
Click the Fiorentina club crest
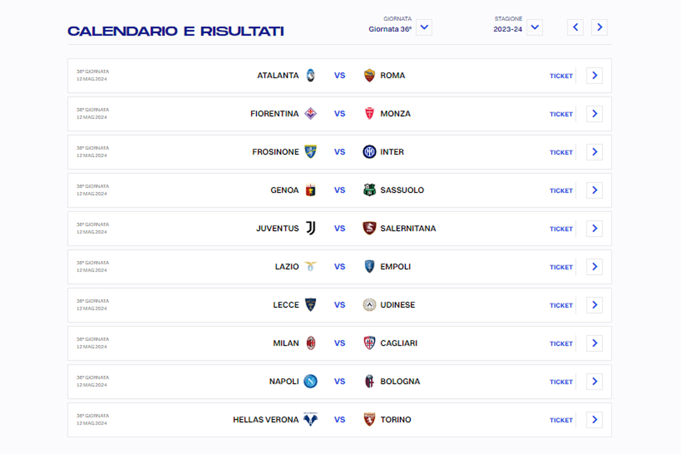pos(310,113)
